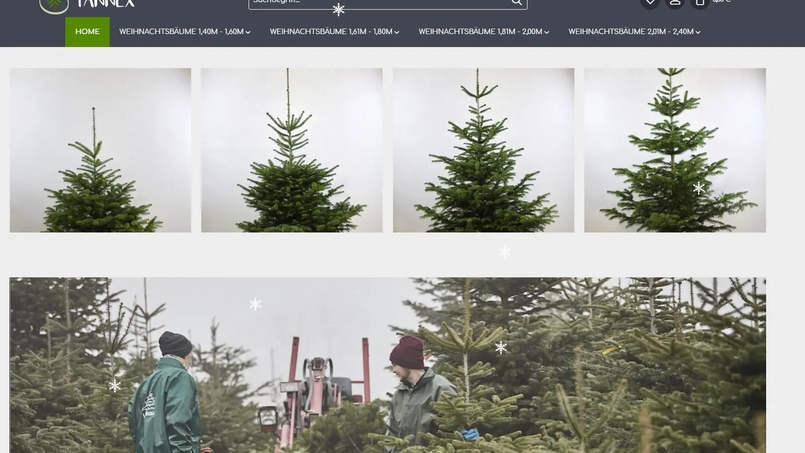Click into the search input field
Screen dimensions: 805x453
[377, 3]
